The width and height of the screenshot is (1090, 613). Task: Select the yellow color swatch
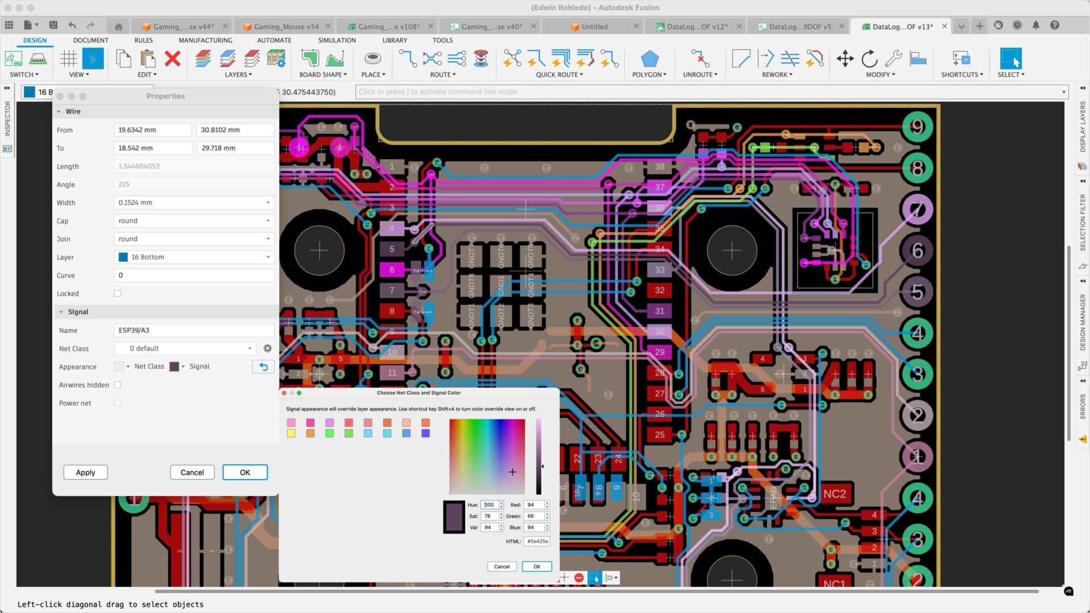(x=291, y=433)
